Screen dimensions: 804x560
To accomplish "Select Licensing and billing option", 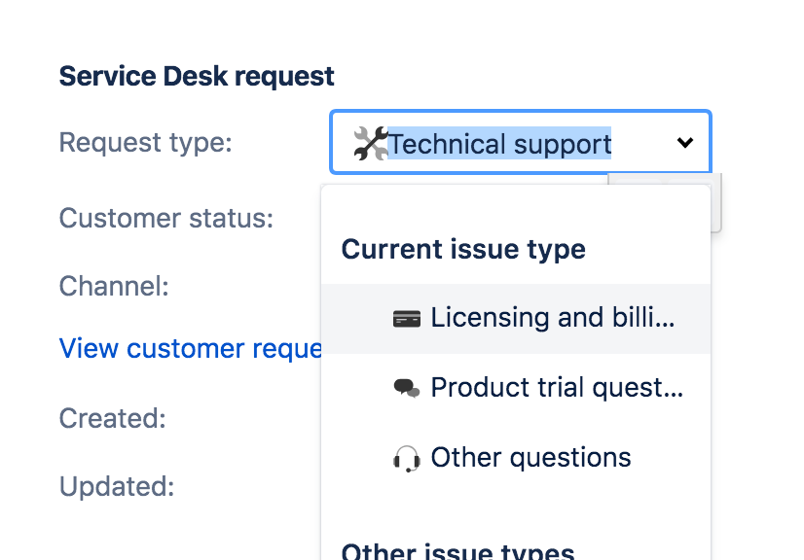I will click(x=552, y=318).
